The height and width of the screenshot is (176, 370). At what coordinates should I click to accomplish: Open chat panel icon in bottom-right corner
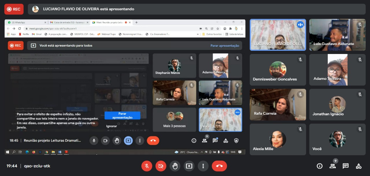345,166
